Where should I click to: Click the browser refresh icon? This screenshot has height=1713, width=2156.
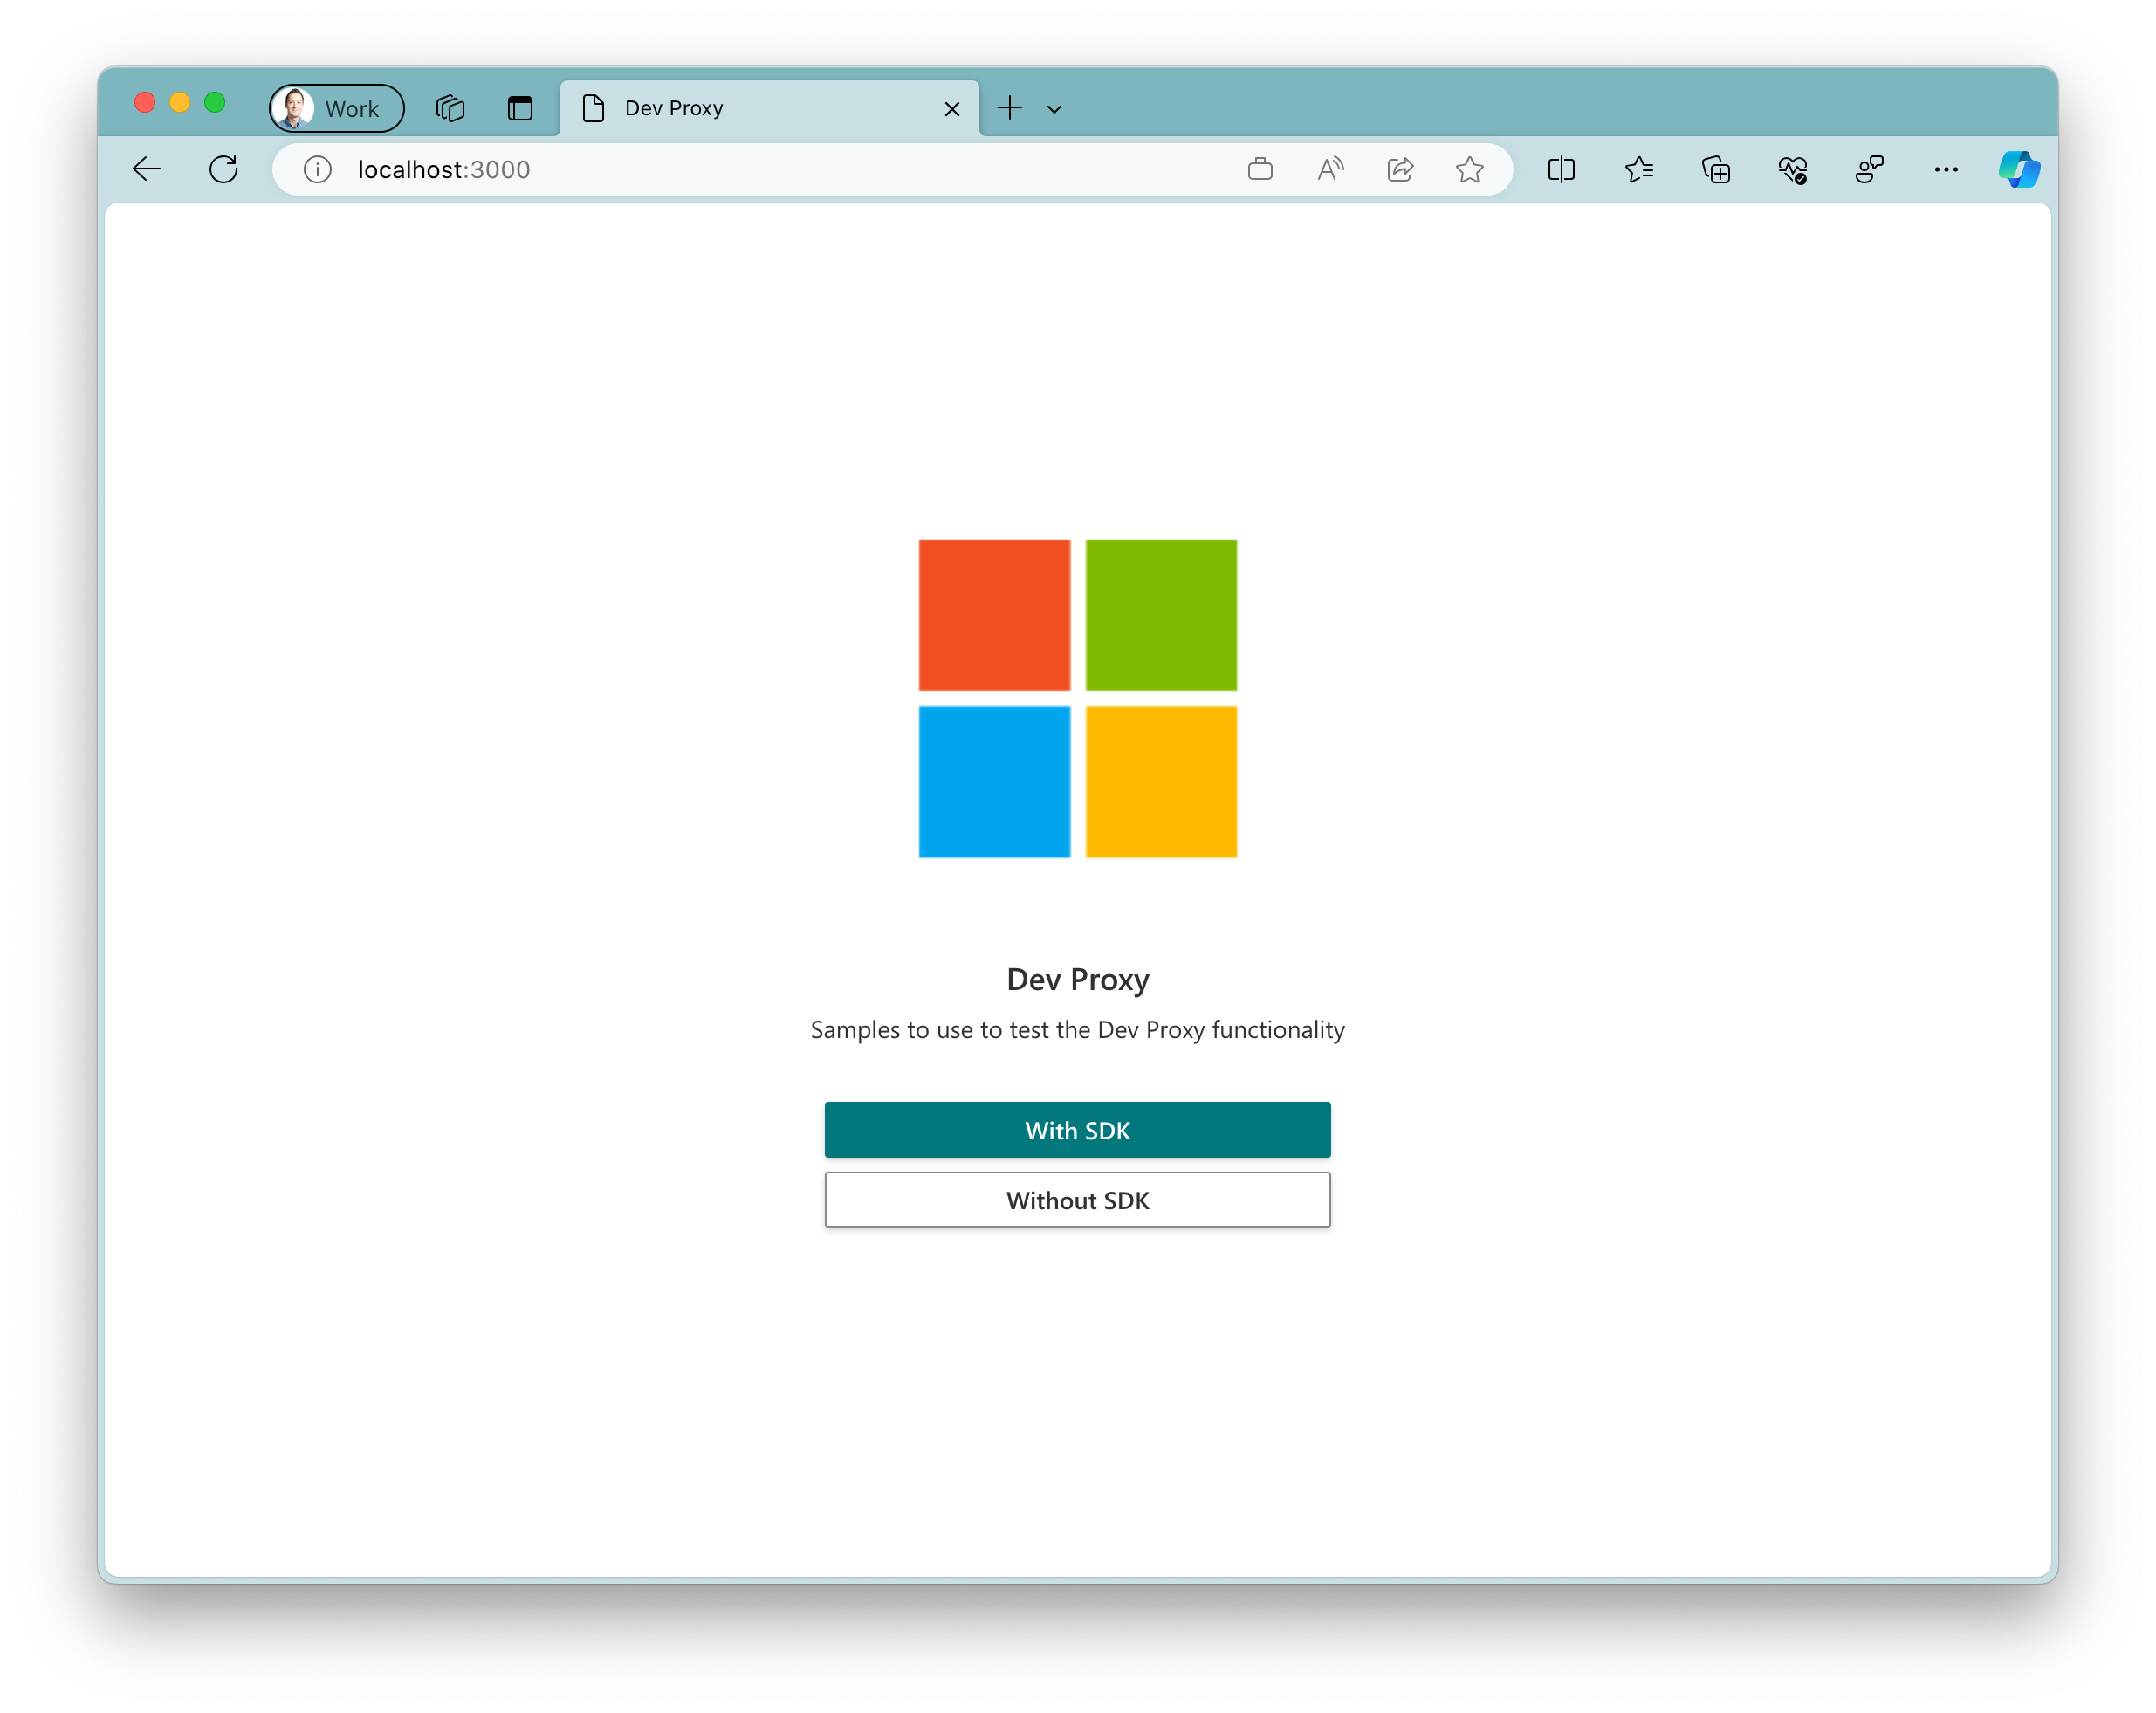click(224, 169)
